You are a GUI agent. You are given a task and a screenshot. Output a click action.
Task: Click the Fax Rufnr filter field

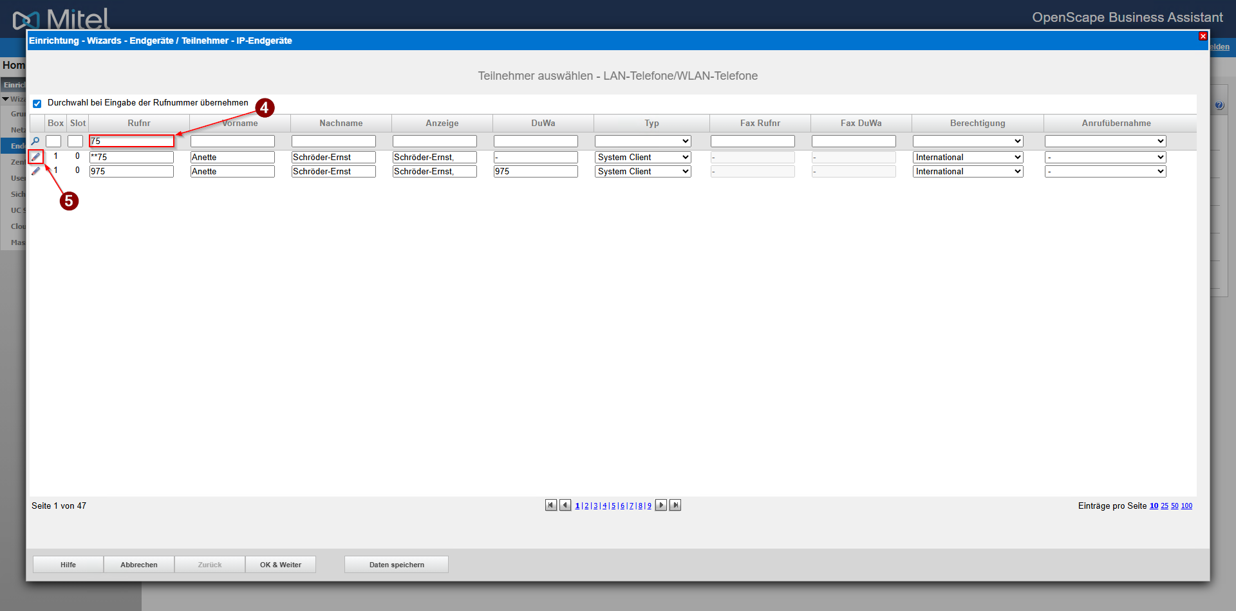pos(753,141)
